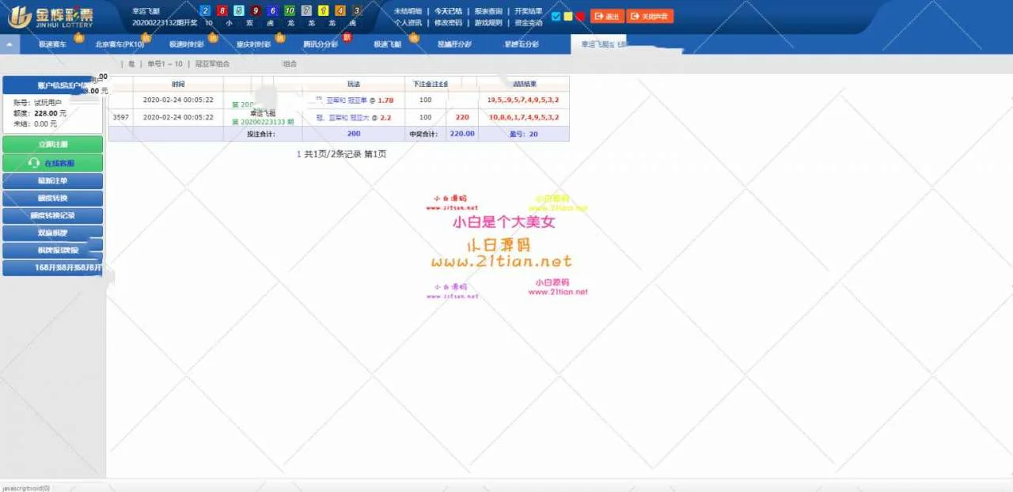
Task: Select the yellow theme color square
Action: (x=567, y=17)
